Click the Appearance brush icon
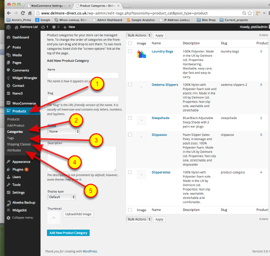270x256 pixels. 8,161
